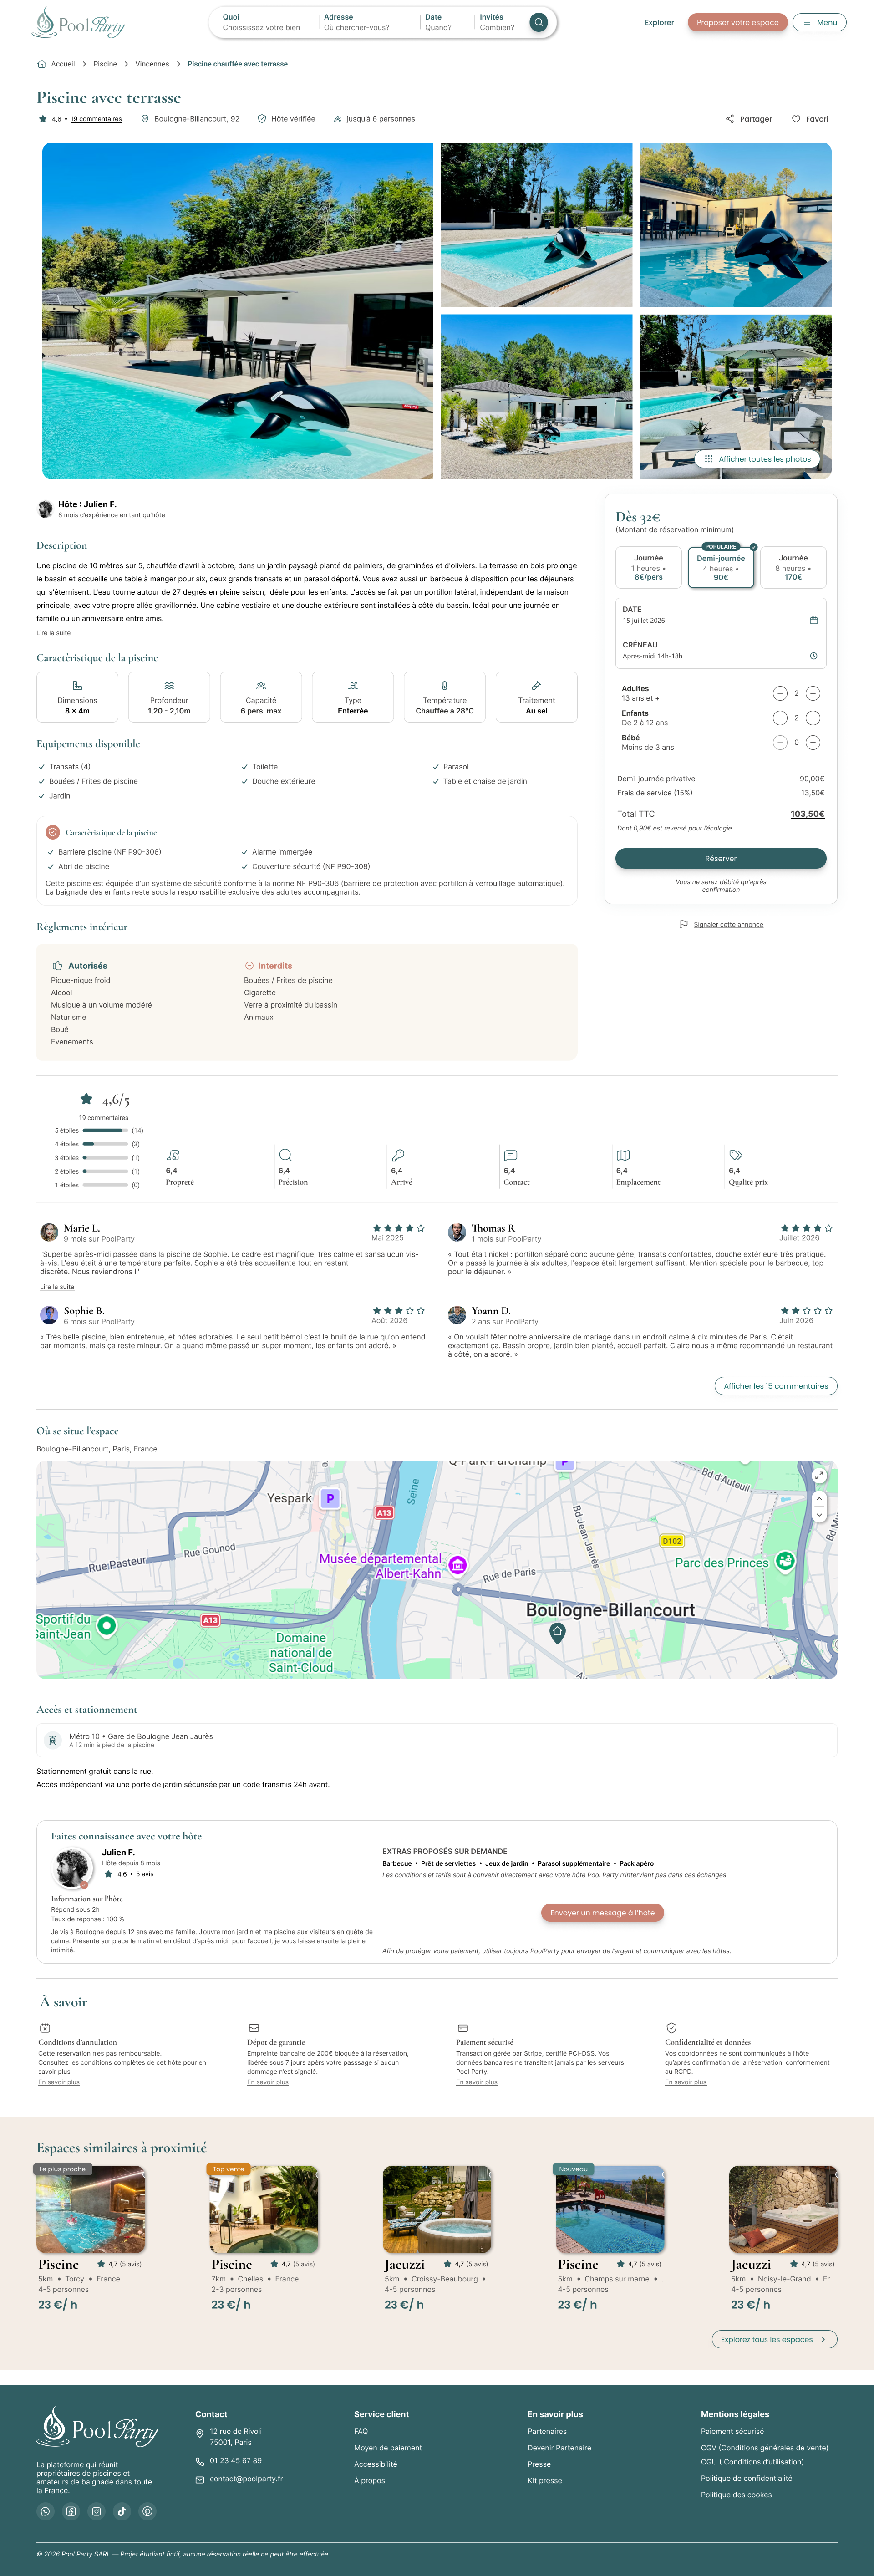Click Signaler cette annonce link
The height and width of the screenshot is (2576, 874).
click(x=728, y=924)
